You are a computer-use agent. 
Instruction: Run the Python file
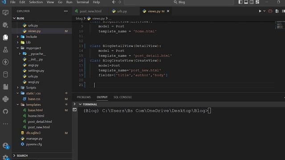pyautogui.click(x=260, y=11)
